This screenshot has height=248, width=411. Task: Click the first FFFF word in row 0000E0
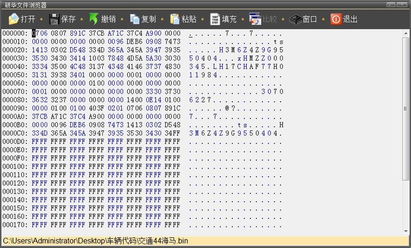click(x=40, y=150)
